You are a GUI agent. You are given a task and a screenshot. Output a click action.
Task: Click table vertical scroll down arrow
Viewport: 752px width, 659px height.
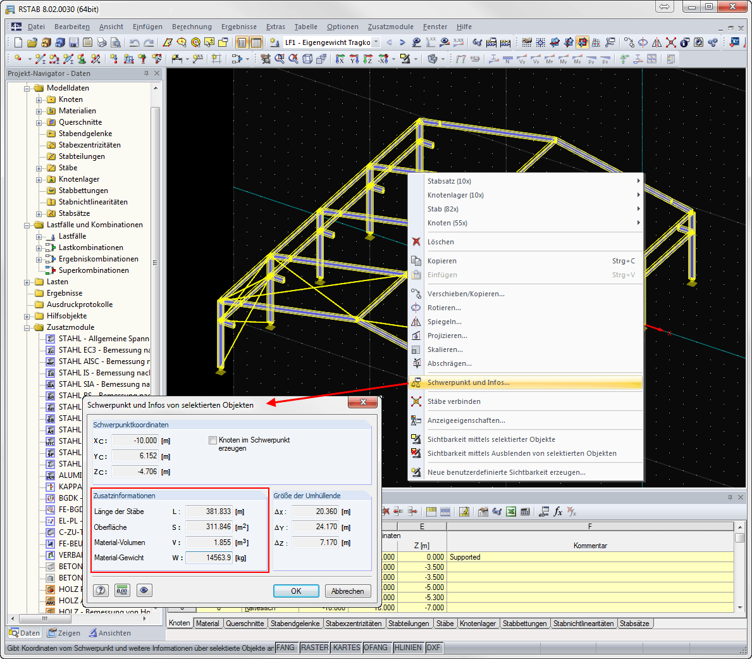740,608
